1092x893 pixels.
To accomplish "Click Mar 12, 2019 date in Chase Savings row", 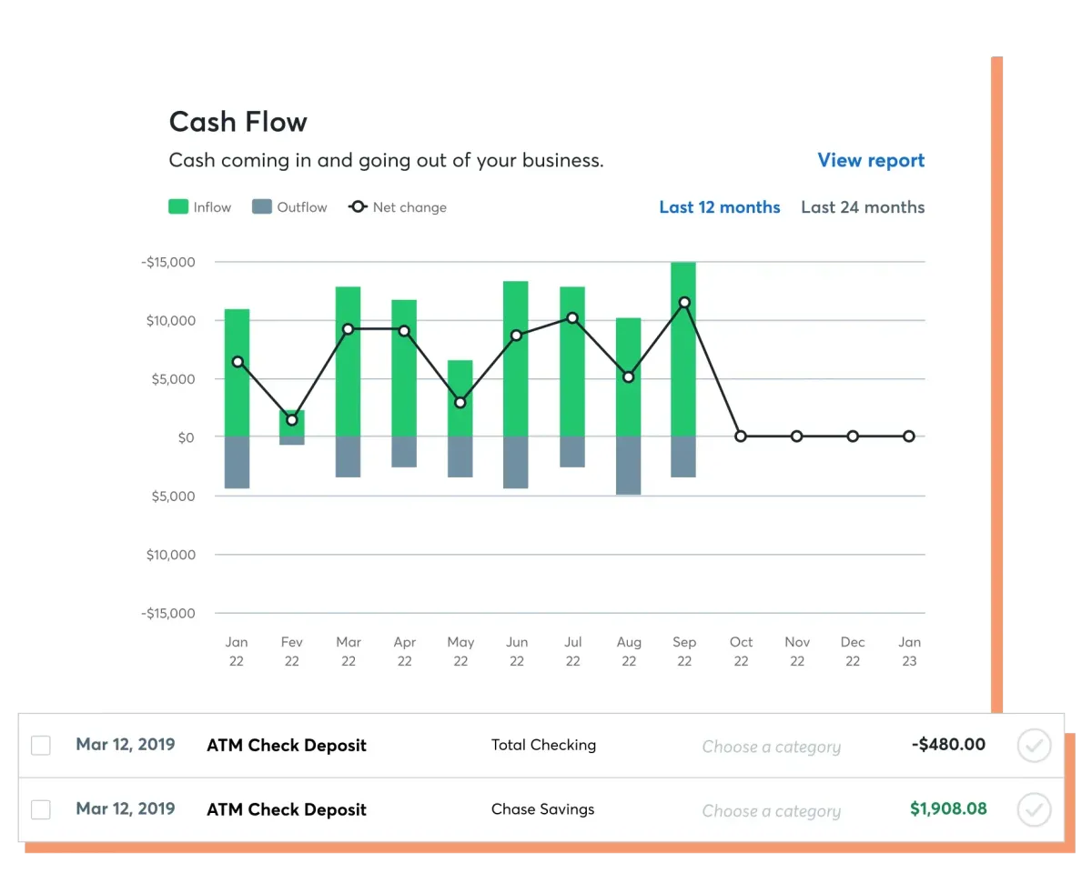I will pos(126,808).
